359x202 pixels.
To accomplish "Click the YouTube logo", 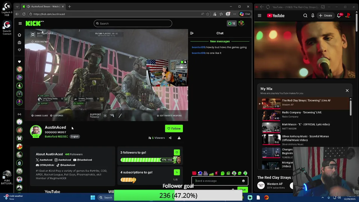I will (276, 16).
